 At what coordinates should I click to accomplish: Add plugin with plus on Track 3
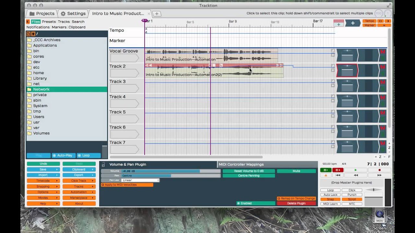[333, 86]
